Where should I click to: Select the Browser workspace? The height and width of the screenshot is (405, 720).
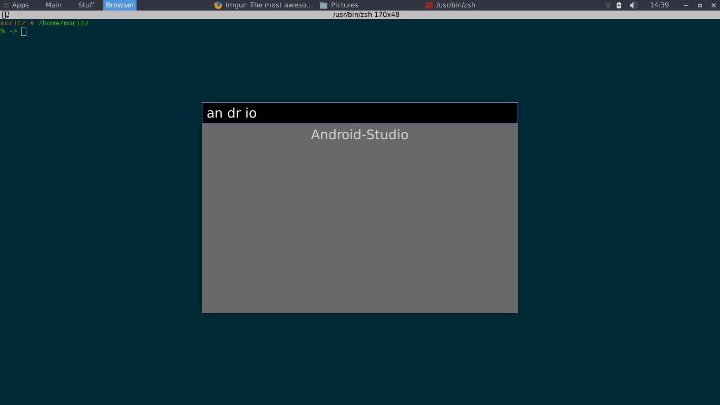click(x=120, y=5)
